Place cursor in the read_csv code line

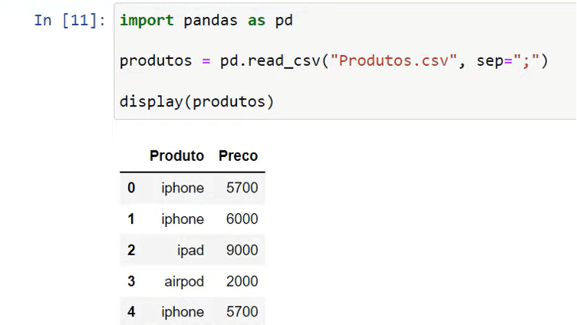[x=334, y=61]
